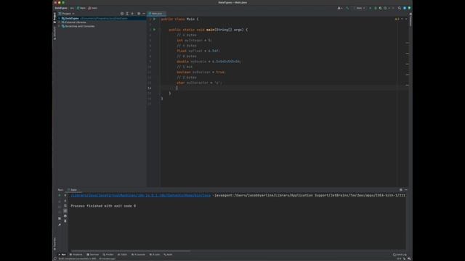This screenshot has height=261, width=465.
Task: Click the blue circle icon at toolbar right
Action: [405, 8]
